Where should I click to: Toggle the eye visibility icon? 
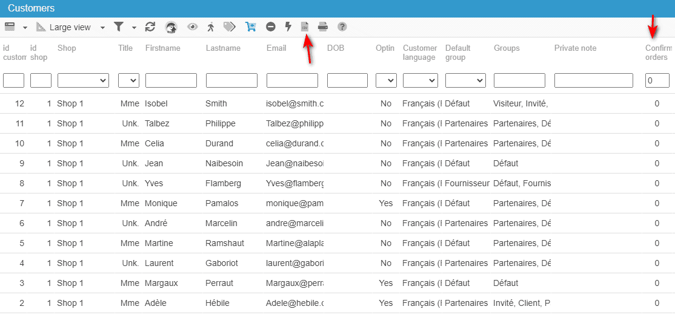pyautogui.click(x=193, y=27)
